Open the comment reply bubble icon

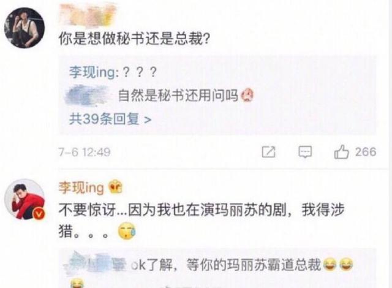point(305,152)
